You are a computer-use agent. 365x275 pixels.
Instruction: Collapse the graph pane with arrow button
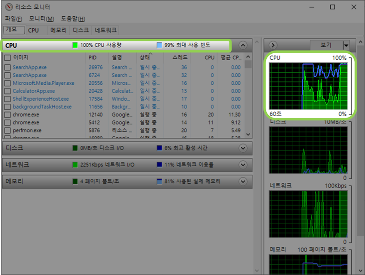coord(273,45)
